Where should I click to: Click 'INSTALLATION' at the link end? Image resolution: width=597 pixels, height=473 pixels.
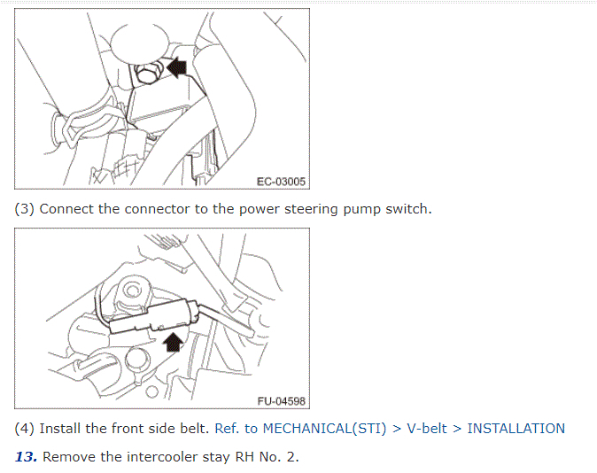[516, 429]
